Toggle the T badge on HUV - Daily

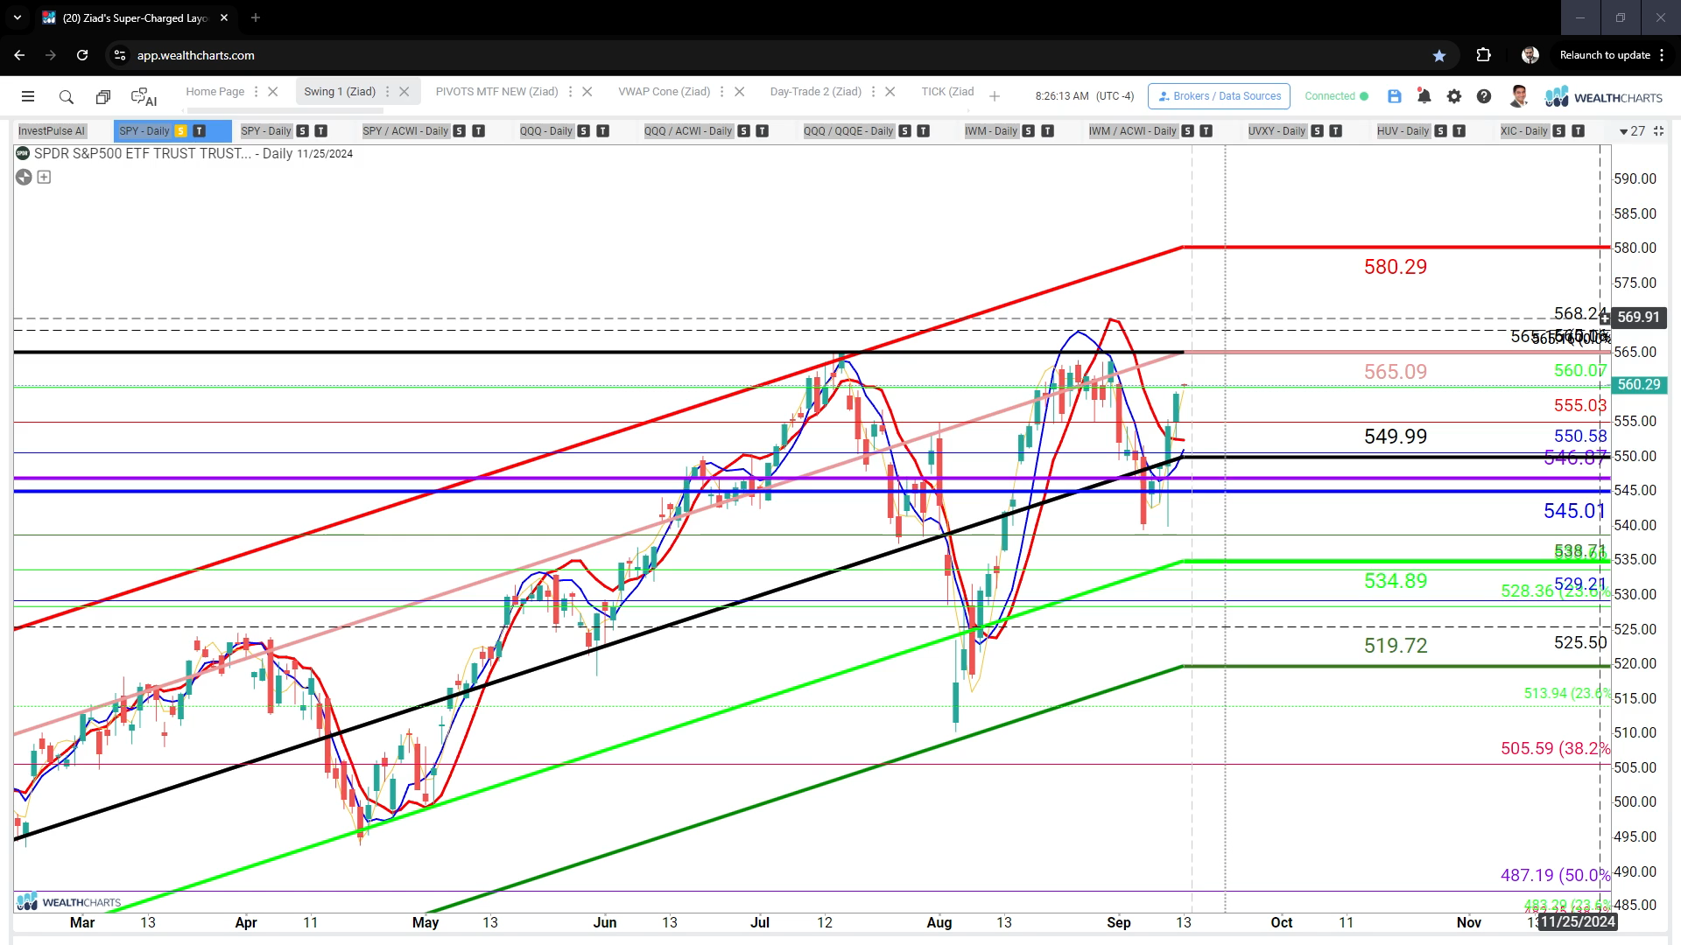point(1459,131)
